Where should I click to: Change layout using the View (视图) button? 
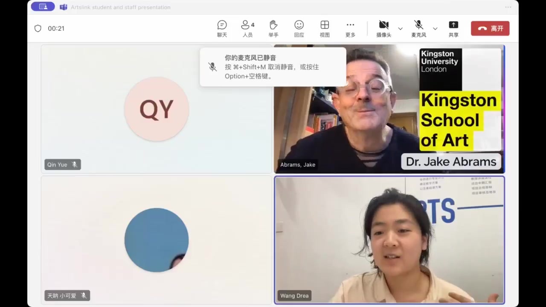(325, 29)
